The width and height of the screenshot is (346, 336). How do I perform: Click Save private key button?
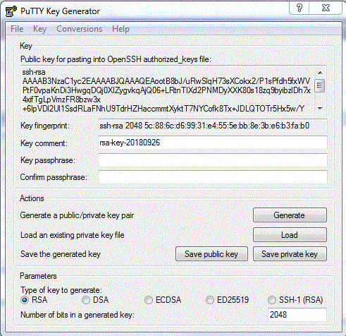pyautogui.click(x=290, y=254)
